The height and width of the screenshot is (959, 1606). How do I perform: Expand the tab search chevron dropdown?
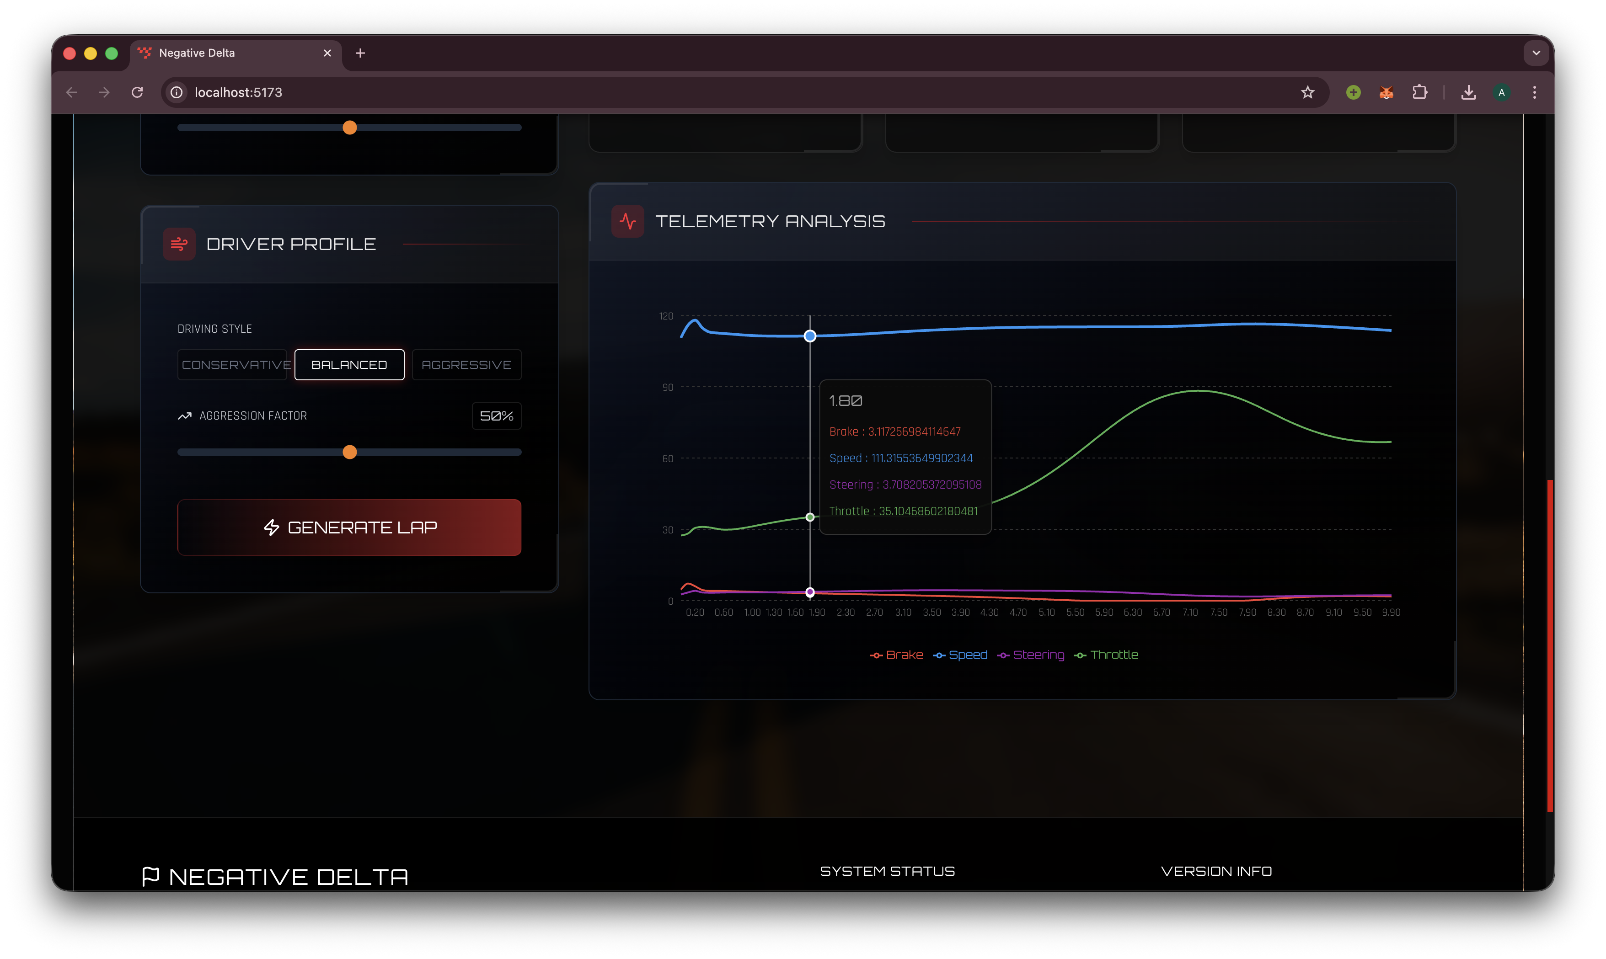(1536, 53)
